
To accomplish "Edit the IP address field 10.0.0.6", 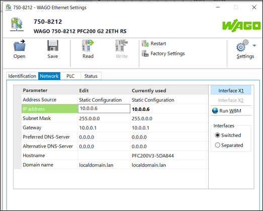I will tap(104, 109).
